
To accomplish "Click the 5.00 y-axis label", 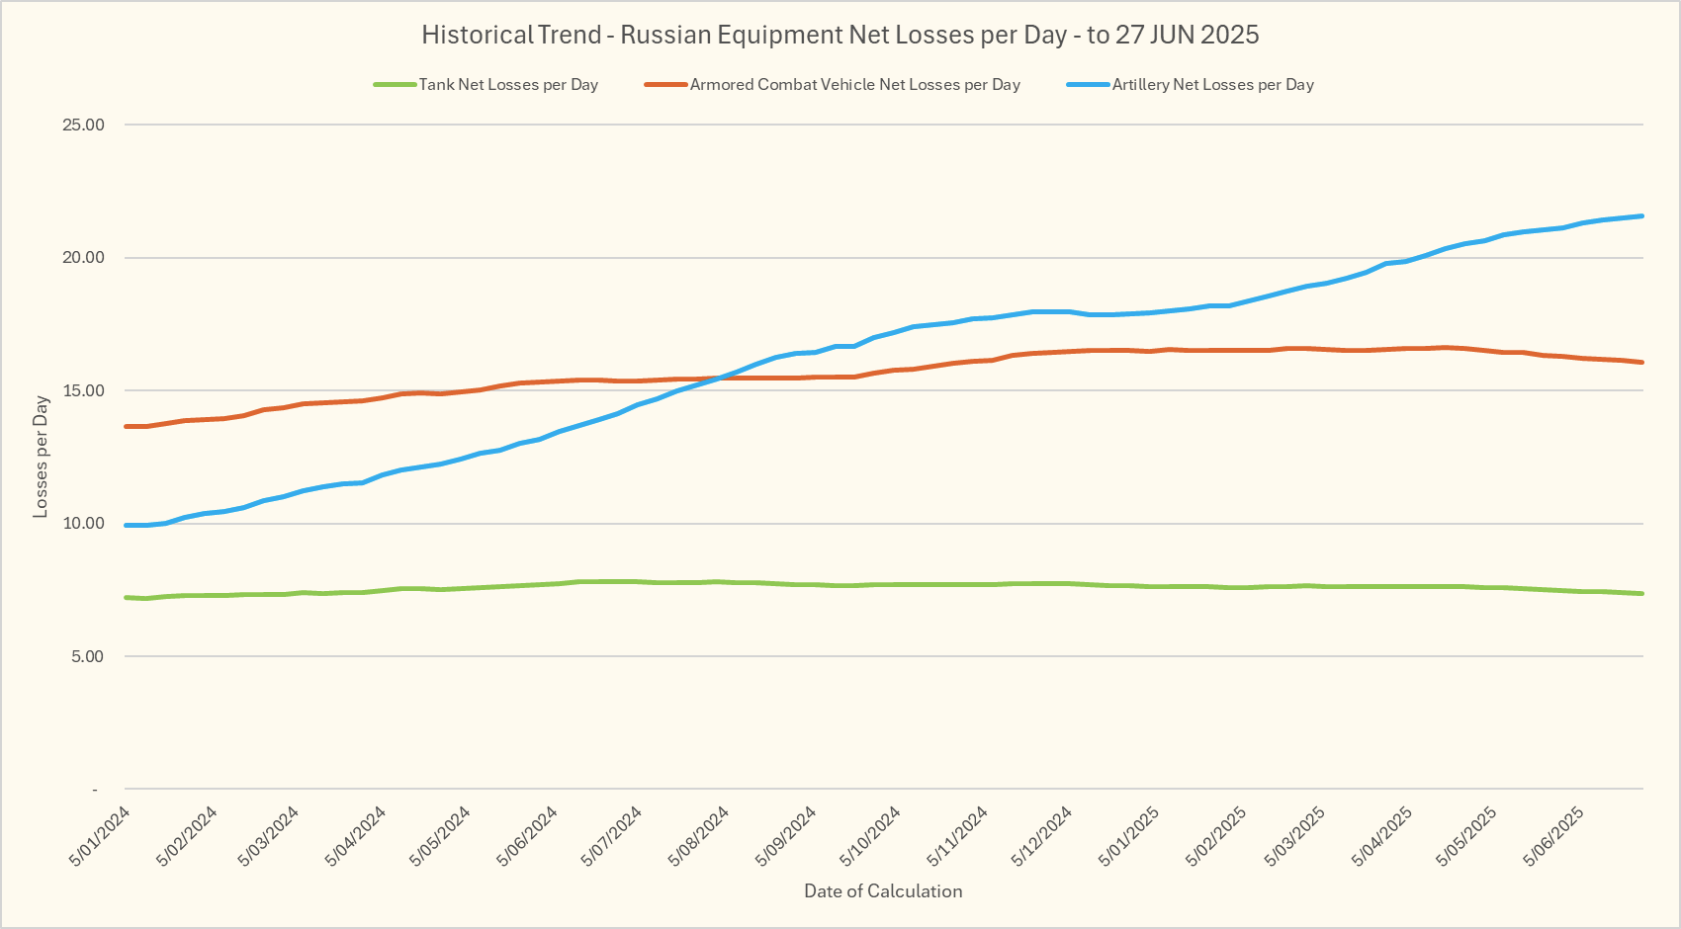I will coord(87,657).
